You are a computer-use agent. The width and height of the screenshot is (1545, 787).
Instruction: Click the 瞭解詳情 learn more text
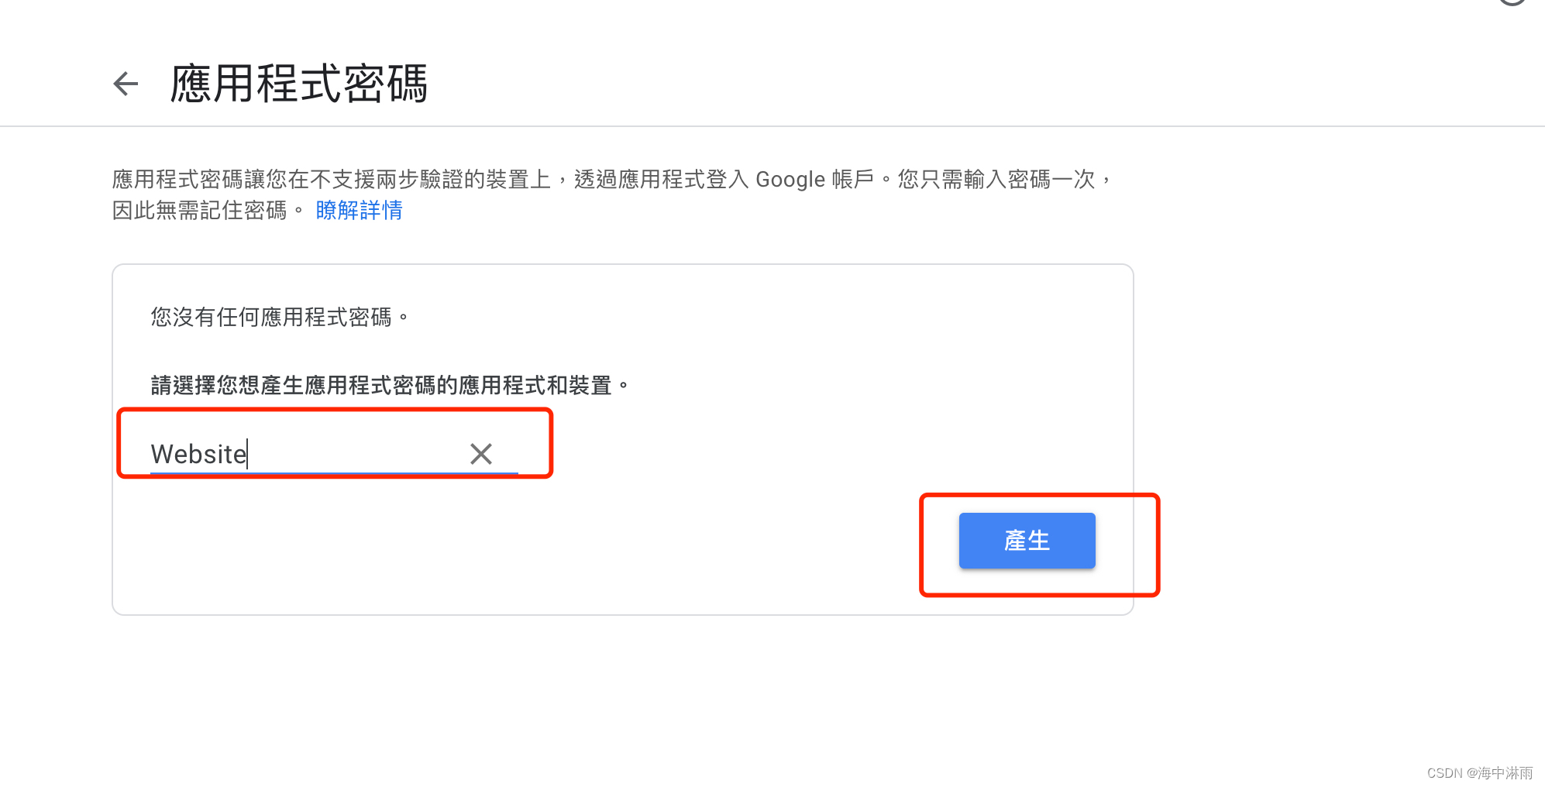point(358,210)
